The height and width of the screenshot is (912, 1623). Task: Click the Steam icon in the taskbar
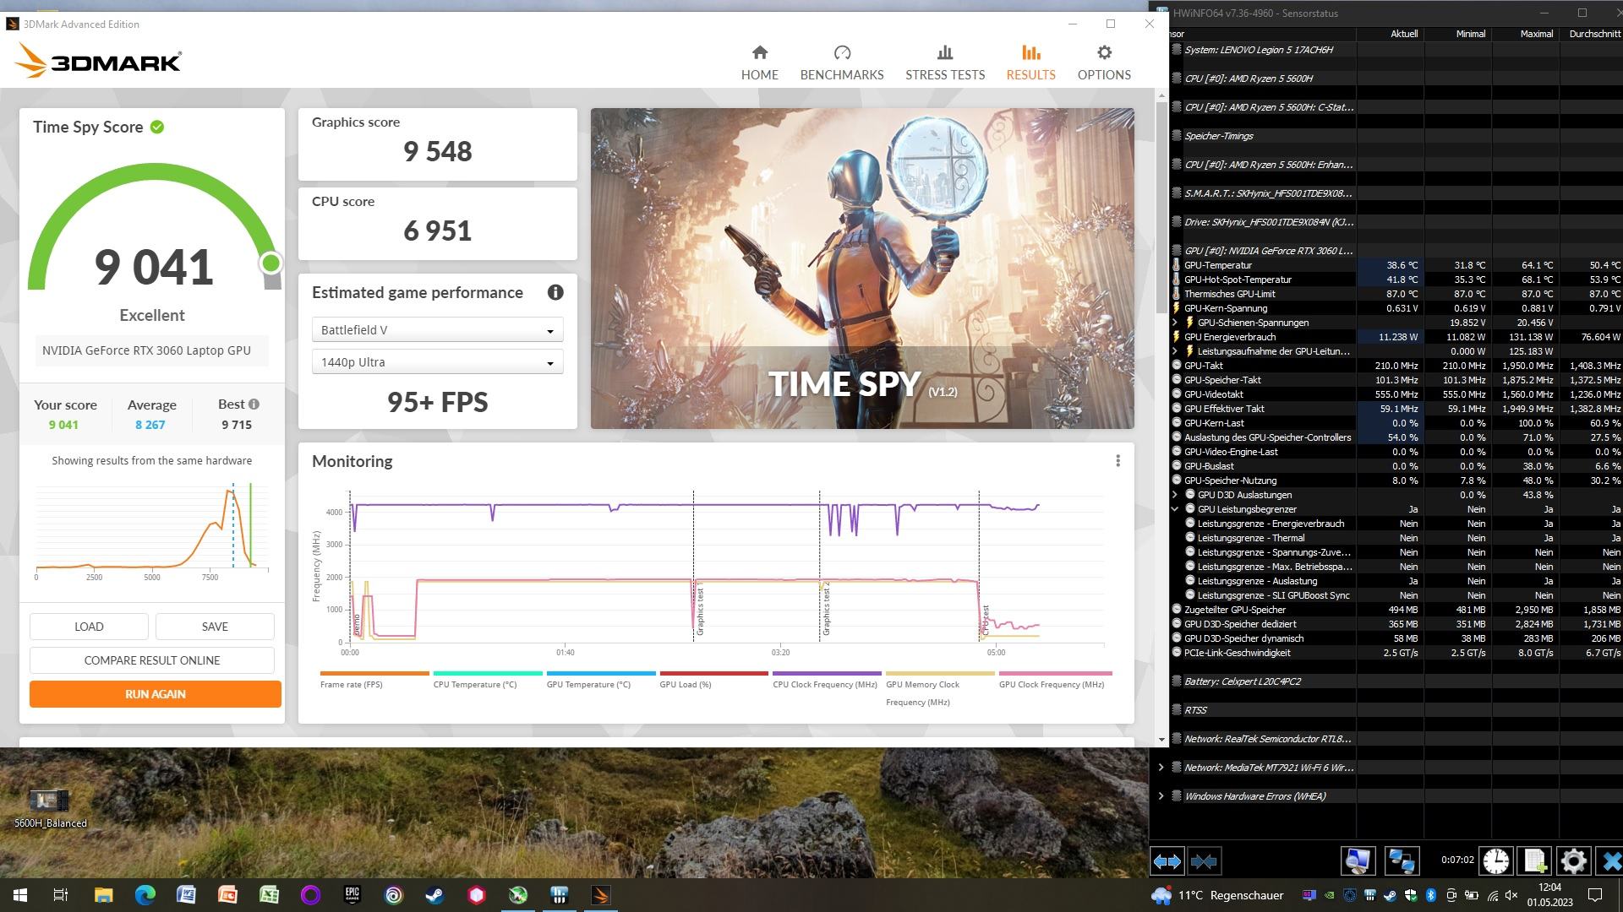tap(434, 895)
